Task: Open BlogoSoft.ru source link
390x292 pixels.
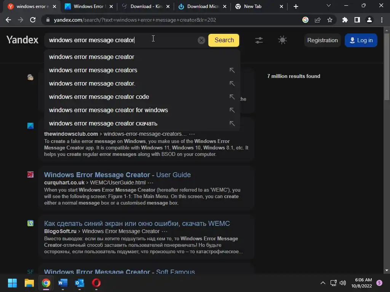Action: (60, 231)
